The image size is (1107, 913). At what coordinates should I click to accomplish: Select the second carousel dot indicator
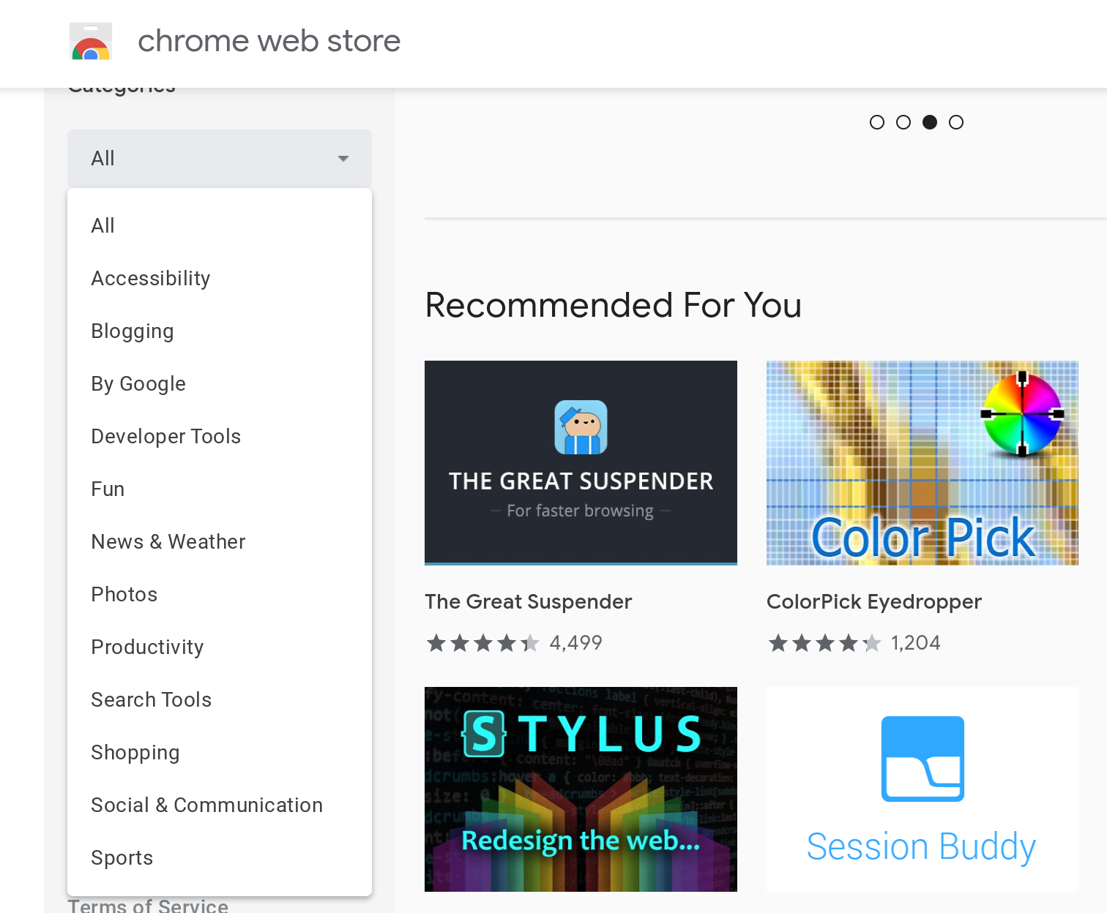click(903, 122)
